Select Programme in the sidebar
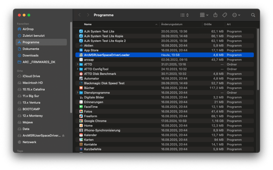The height and width of the screenshot is (170, 273). (x=41, y=42)
